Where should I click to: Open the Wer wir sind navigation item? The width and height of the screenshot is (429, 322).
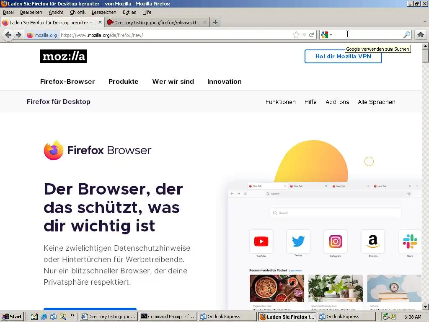(x=173, y=82)
